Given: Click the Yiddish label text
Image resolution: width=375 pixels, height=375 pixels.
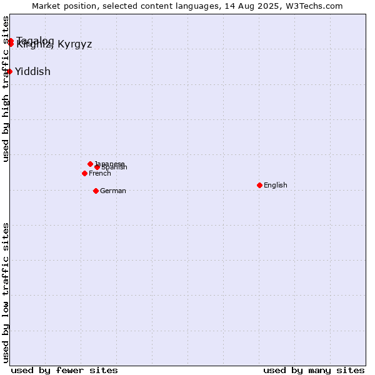Looking at the screenshot, I should [32, 72].
